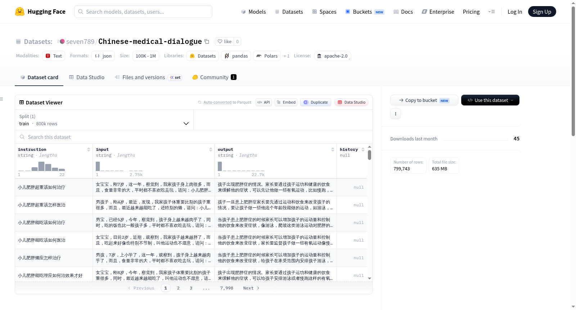The width and height of the screenshot is (576, 310).
Task: Click the output lengths histogram
Action: click(241, 166)
